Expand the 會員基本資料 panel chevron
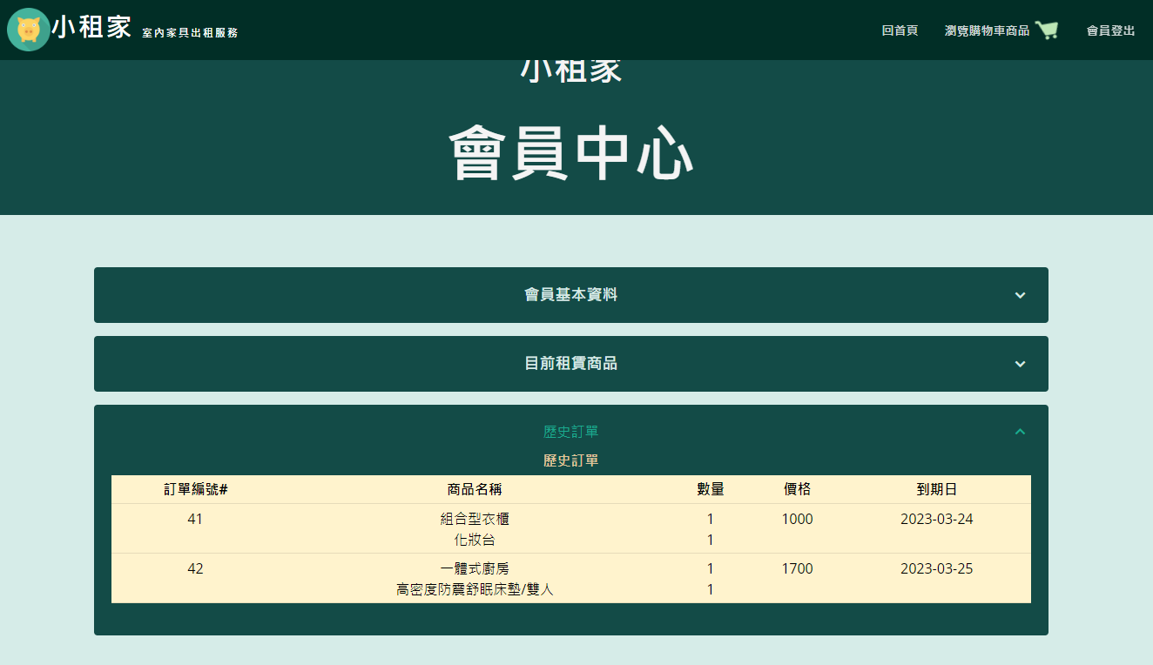Screen dimensions: 1153x665 [x=1019, y=295]
